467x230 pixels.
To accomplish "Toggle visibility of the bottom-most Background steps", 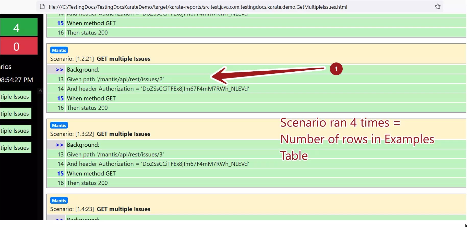I will (x=59, y=219).
